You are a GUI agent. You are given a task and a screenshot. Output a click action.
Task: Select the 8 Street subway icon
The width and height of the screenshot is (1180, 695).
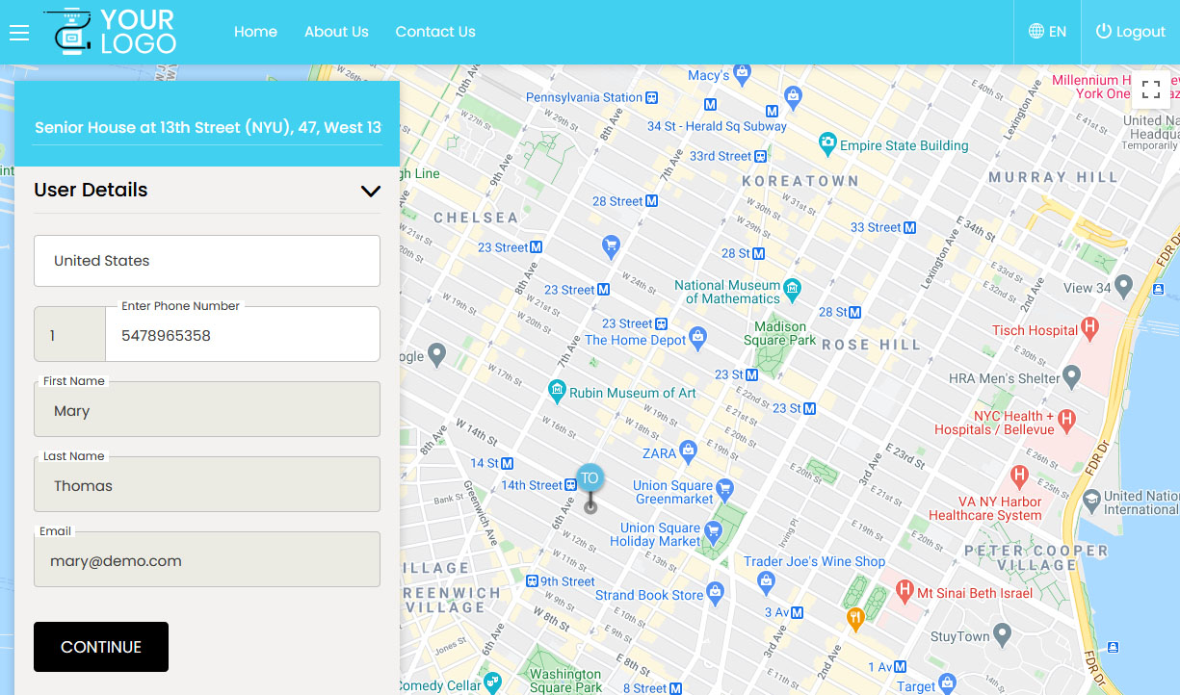pyautogui.click(x=675, y=688)
